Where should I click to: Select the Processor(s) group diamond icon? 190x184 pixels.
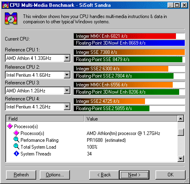[x=10, y=126]
